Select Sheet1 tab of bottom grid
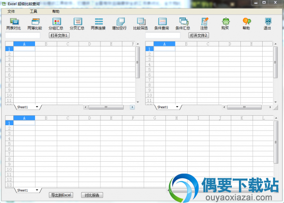 [x=23, y=190]
